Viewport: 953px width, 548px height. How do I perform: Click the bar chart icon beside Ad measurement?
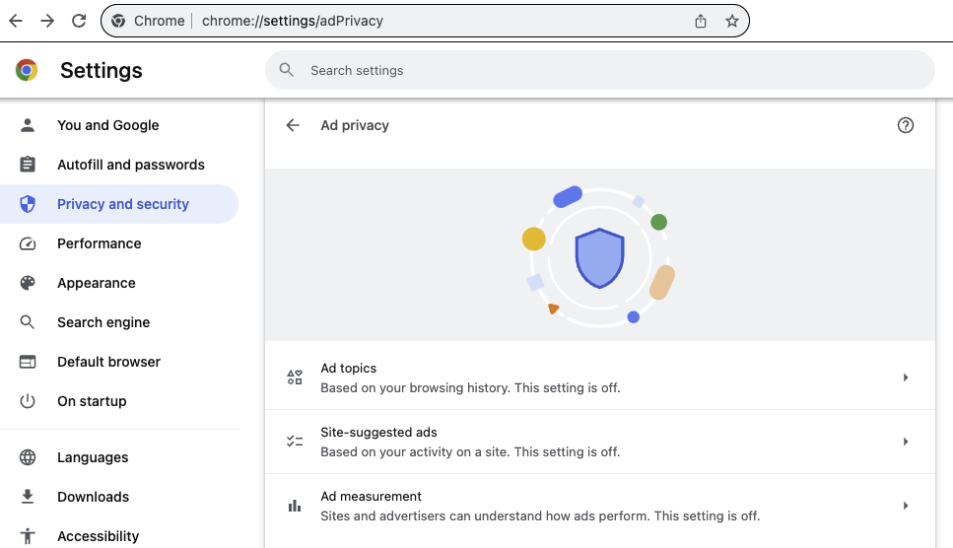(295, 506)
